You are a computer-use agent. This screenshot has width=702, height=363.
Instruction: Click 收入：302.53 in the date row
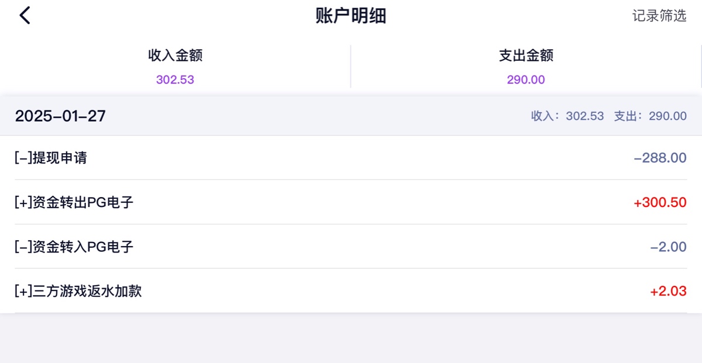click(567, 116)
